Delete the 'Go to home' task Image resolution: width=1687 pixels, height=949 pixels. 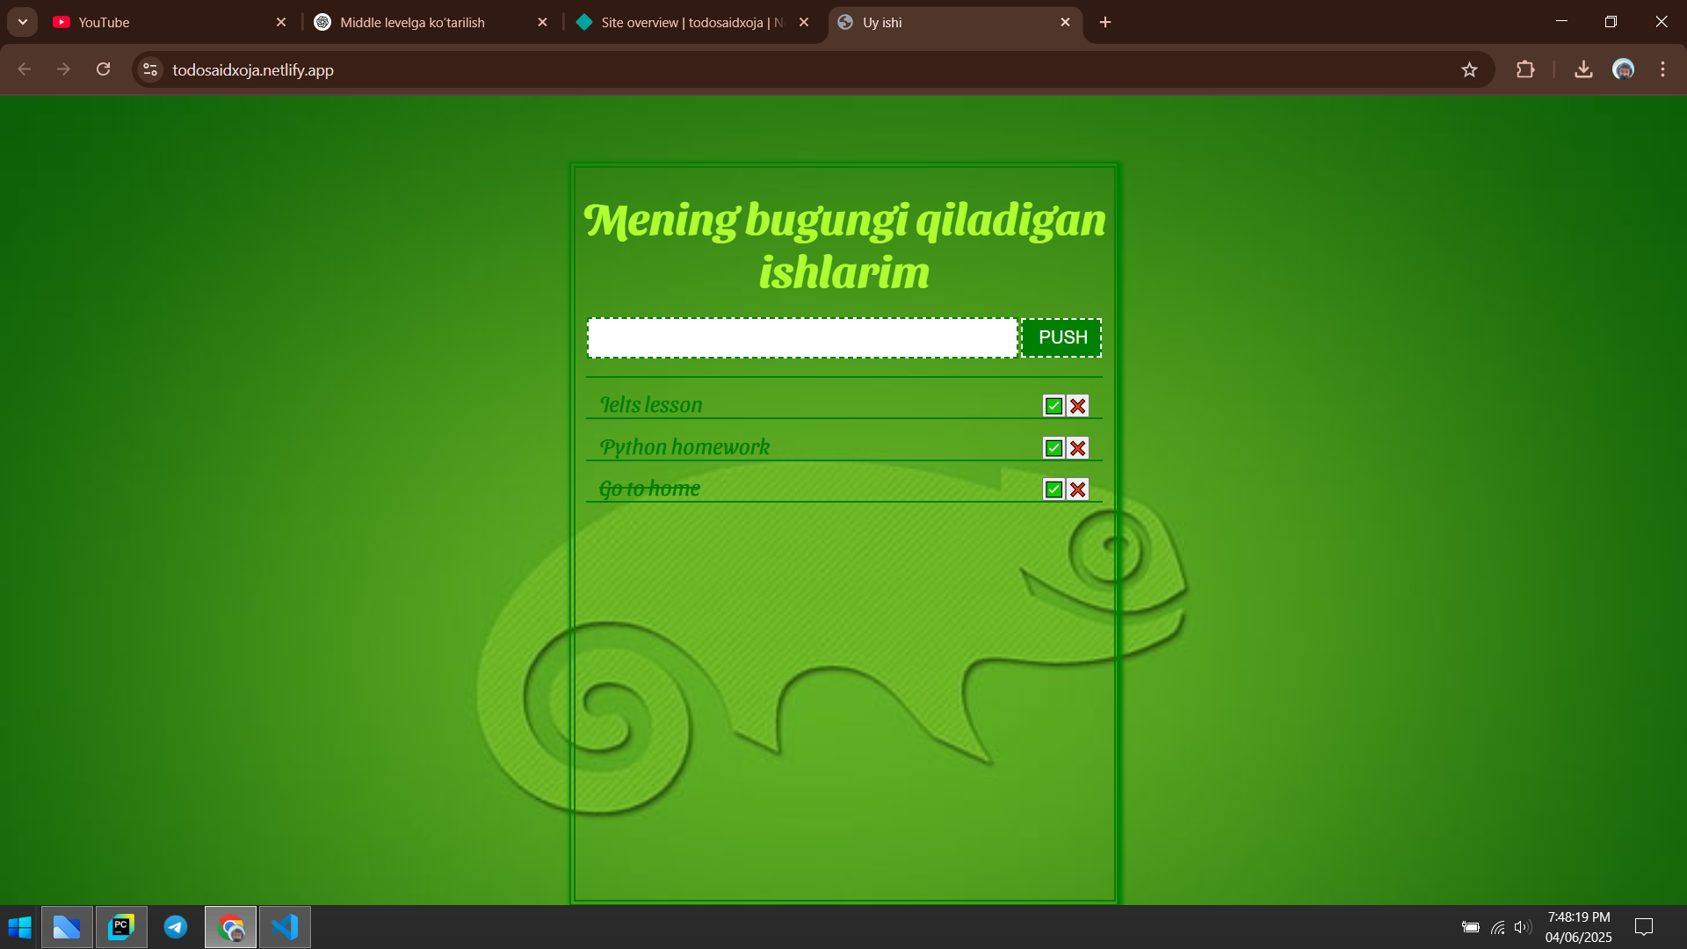[1077, 489]
